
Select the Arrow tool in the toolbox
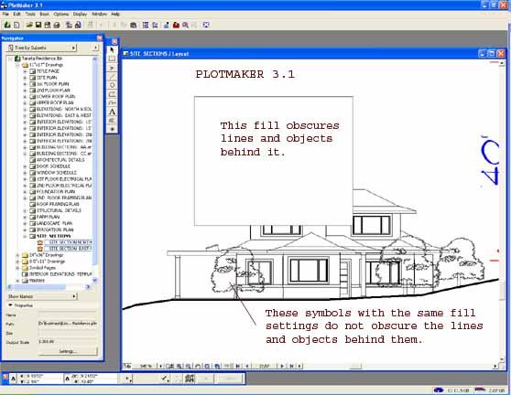click(112, 50)
